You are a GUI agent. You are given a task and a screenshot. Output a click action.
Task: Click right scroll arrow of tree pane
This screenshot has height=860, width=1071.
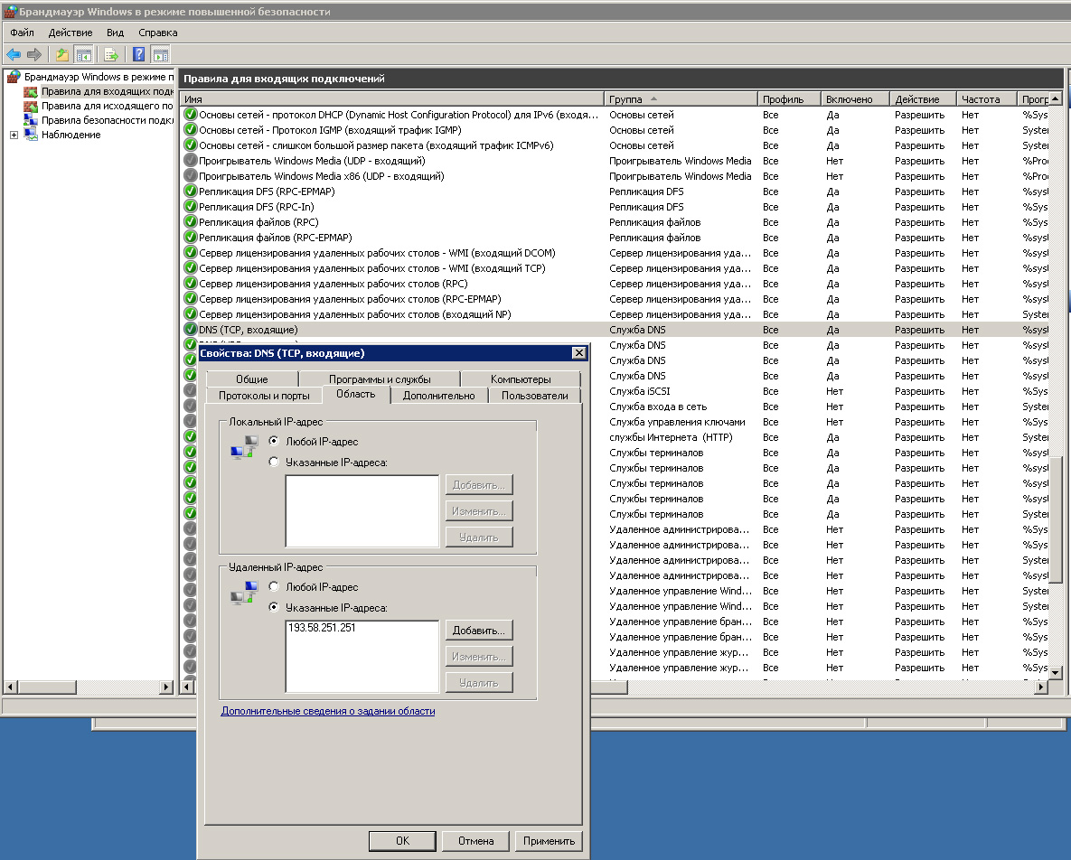pyautogui.click(x=166, y=687)
